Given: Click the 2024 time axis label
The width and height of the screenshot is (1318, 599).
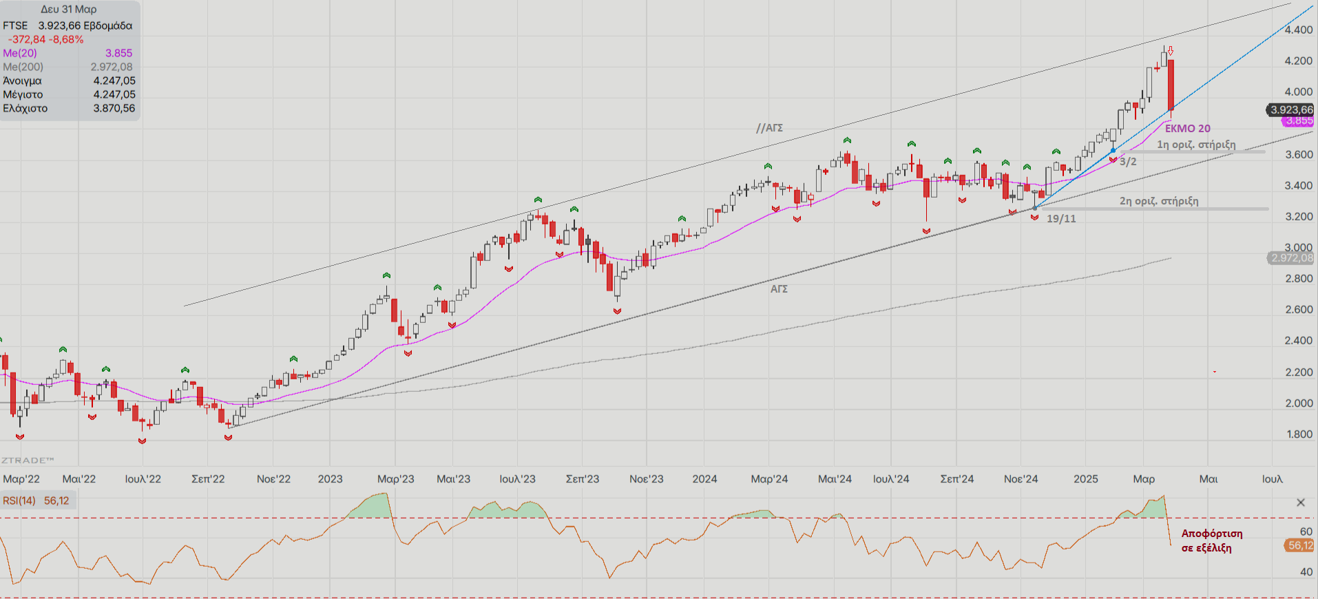Looking at the screenshot, I should point(704,479).
